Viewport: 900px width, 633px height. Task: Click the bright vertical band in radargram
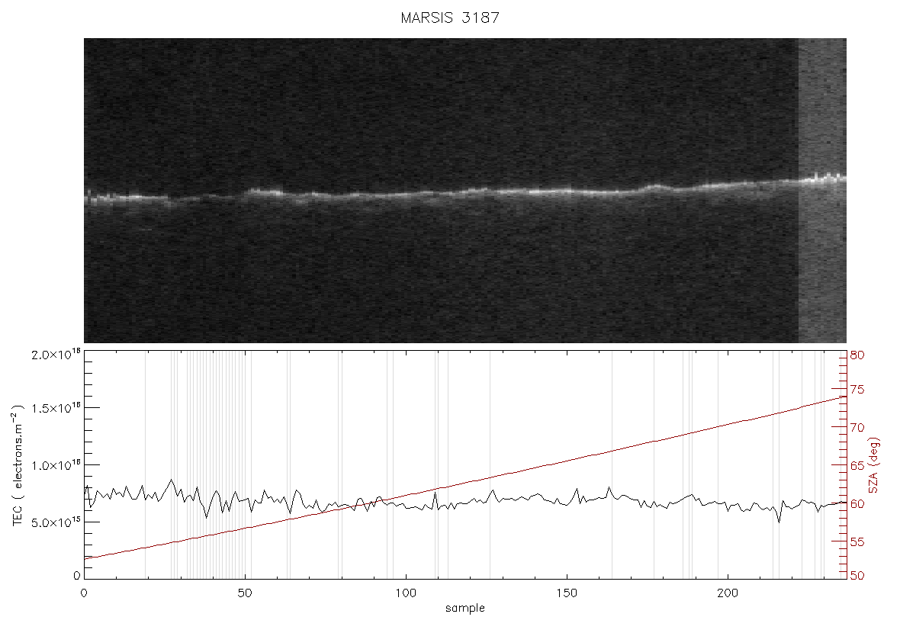(x=822, y=191)
